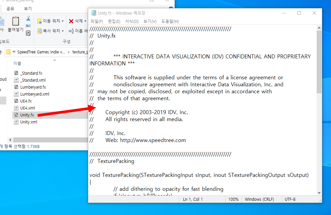Screen dimensions: 331x215
Task: Open the Delete (삭제) dropdown arrow
Action: [x=85, y=21]
